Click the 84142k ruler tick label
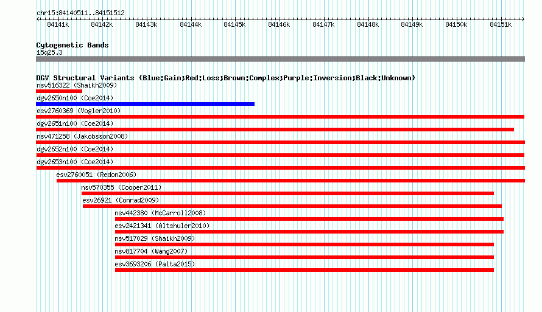This screenshot has width=542, height=312. 102,24
